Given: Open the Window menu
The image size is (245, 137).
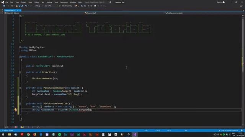Looking at the screenshot, I should pyautogui.click(x=73, y=2).
